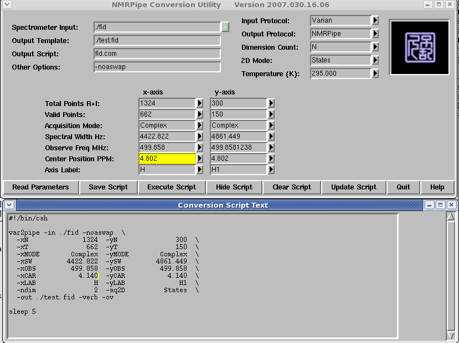Click the 'sleep 5' script line
This screenshot has height=343, width=459.
click(x=22, y=312)
